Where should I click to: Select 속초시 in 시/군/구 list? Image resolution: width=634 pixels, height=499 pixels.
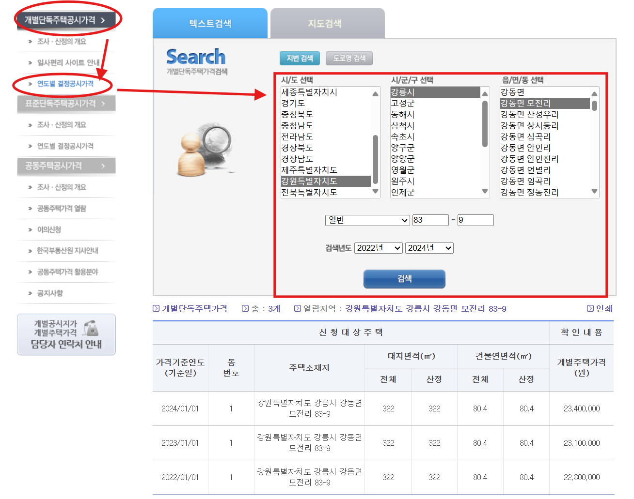point(435,136)
